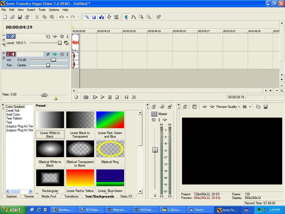Toggle Loop Playback button

tap(86, 97)
